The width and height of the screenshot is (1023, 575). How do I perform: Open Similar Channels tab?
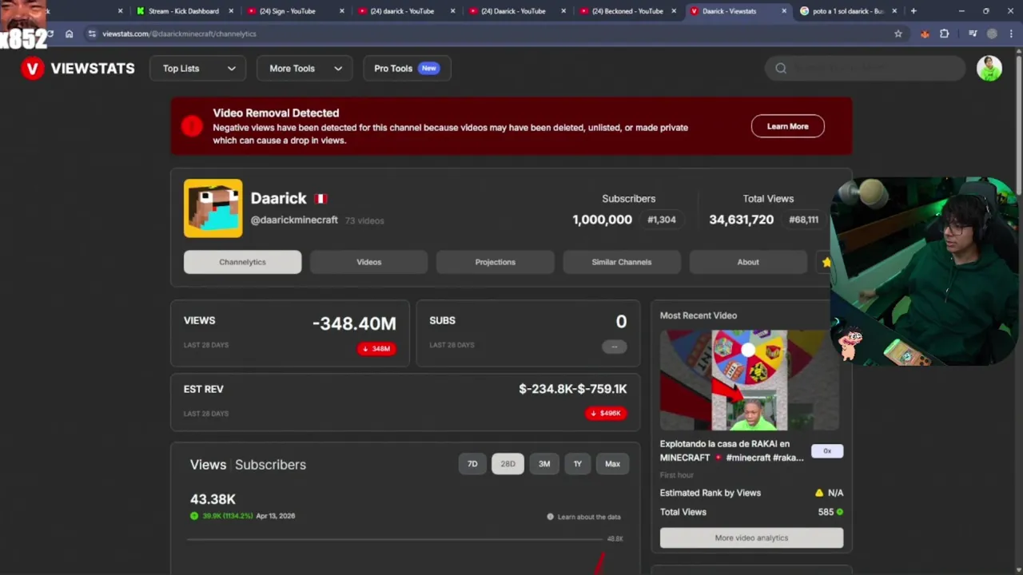[x=621, y=262]
